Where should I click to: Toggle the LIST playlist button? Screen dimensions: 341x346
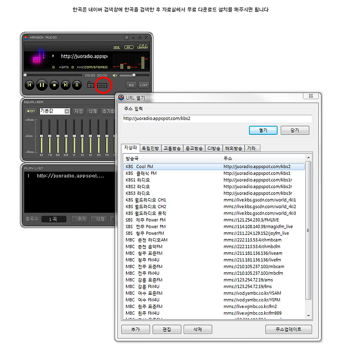click(x=144, y=85)
